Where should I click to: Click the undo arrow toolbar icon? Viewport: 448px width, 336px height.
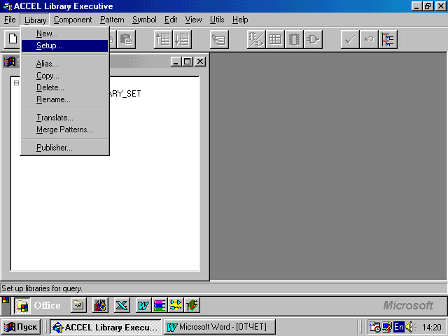tap(369, 39)
